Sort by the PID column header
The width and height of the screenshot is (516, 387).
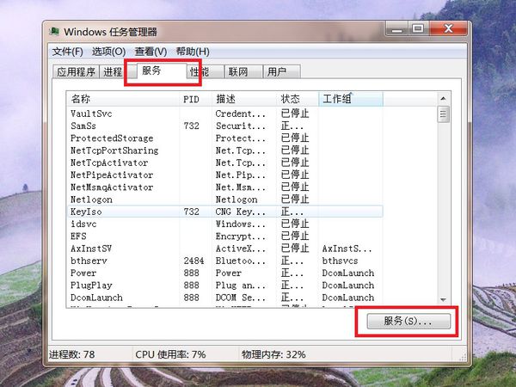point(195,99)
